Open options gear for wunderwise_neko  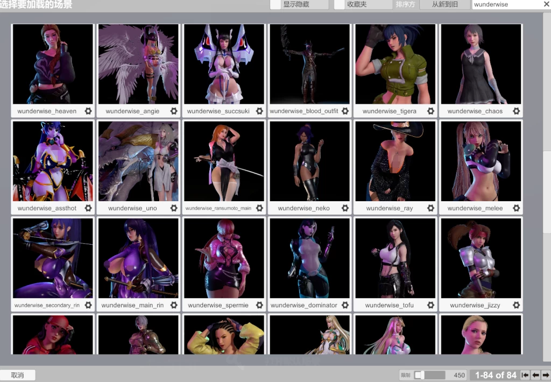pyautogui.click(x=345, y=208)
